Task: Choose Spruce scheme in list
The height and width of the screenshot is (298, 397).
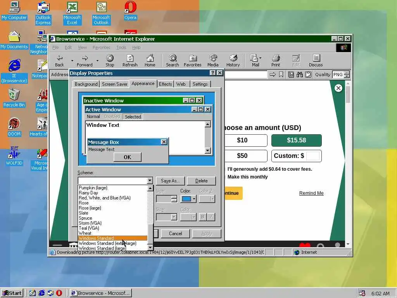Action: point(113,218)
